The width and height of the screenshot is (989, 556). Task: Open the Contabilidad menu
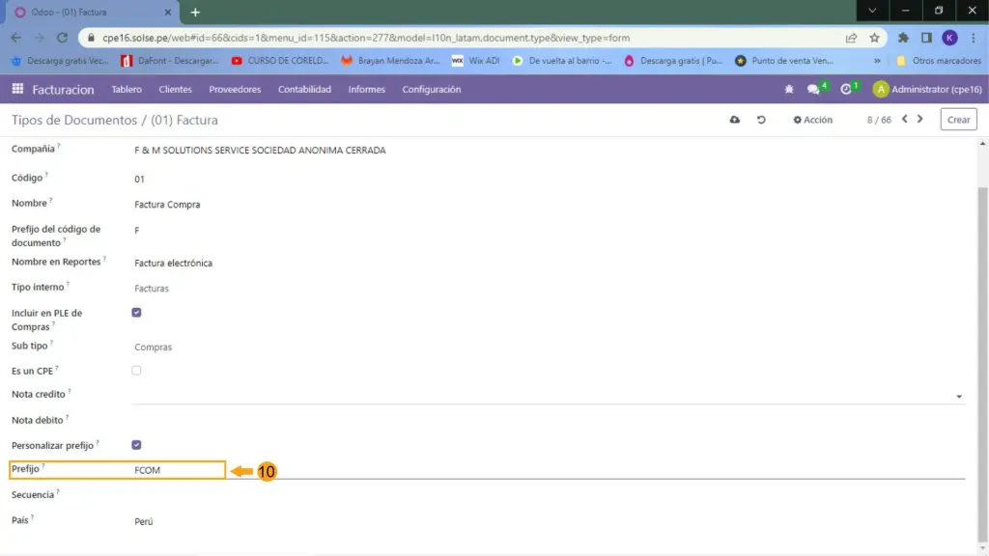[304, 90]
